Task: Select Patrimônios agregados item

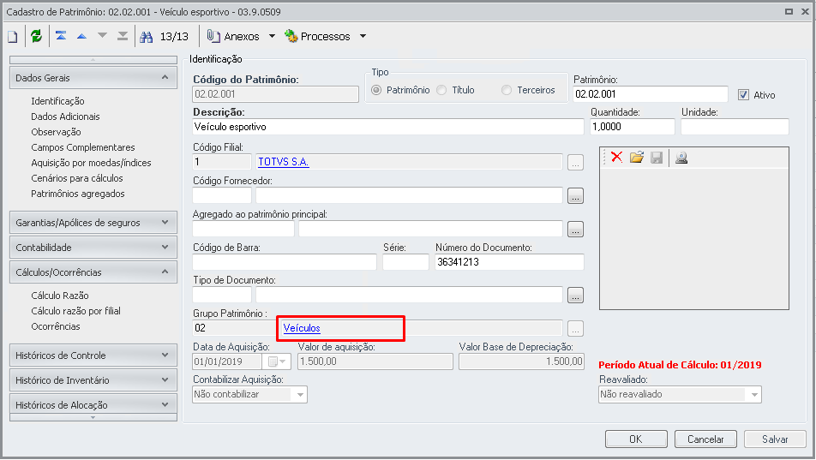Action: (x=77, y=194)
